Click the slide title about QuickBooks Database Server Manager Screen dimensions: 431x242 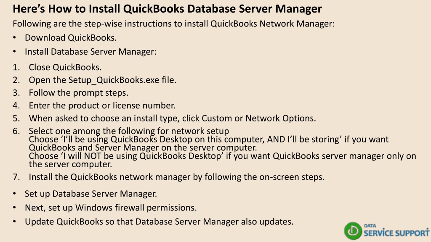[x=167, y=9]
